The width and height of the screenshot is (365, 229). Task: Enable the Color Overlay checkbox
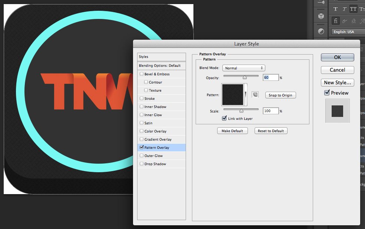[x=142, y=131]
